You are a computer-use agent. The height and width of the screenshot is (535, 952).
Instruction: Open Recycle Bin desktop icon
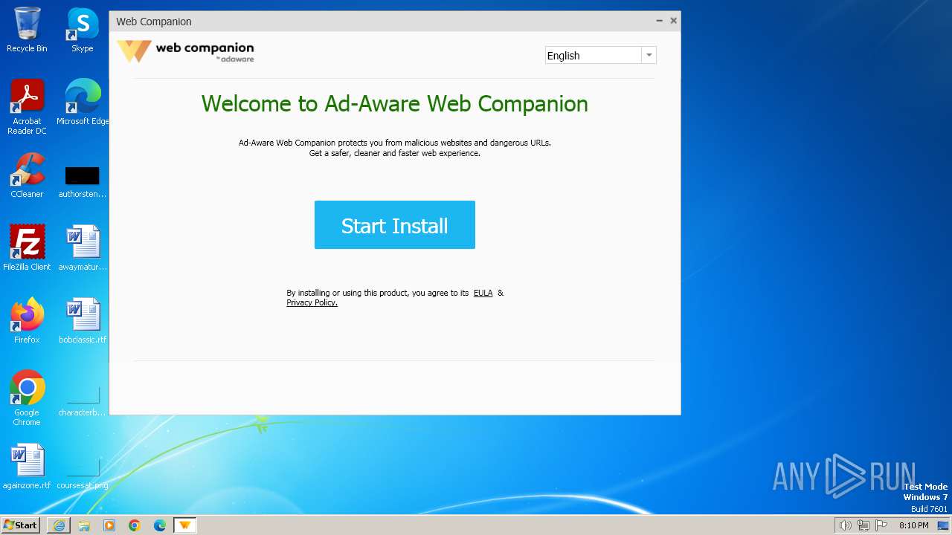click(x=27, y=30)
